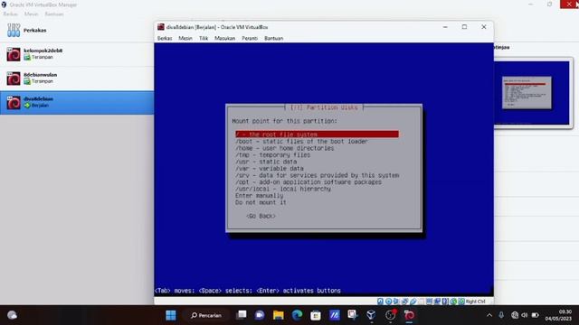
Task: Select the Go Back button in installer
Action: coord(261,216)
